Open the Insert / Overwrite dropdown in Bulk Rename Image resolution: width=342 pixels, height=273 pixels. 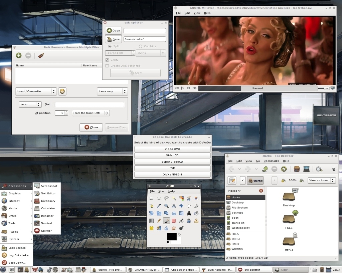click(x=36, y=91)
